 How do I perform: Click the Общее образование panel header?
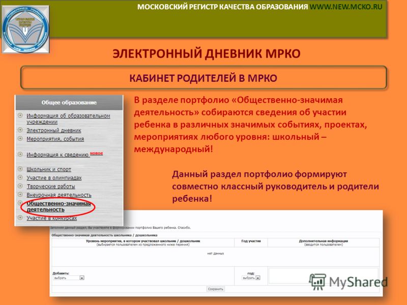[69, 103]
